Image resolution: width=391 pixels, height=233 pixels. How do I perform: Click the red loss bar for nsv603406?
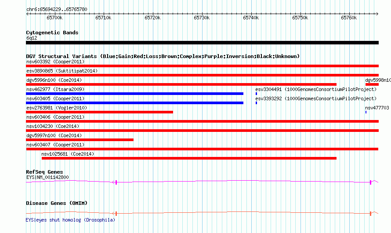click(x=202, y=121)
